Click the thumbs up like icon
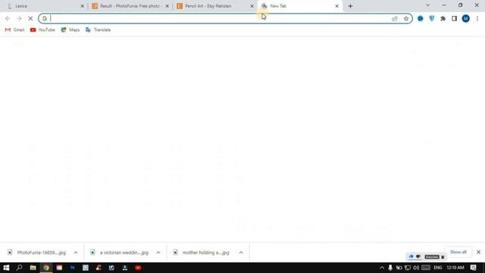 [411, 256]
